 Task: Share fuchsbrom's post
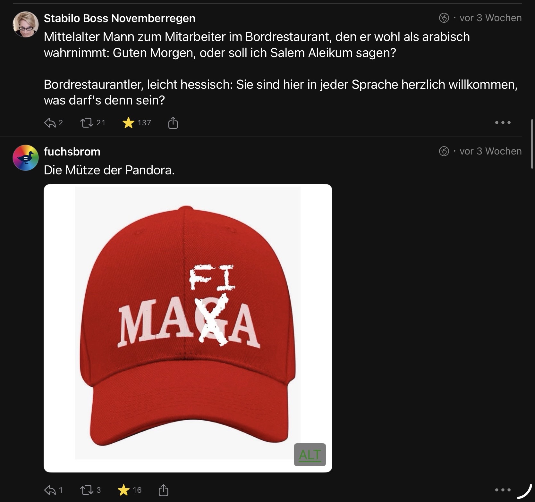pos(163,490)
